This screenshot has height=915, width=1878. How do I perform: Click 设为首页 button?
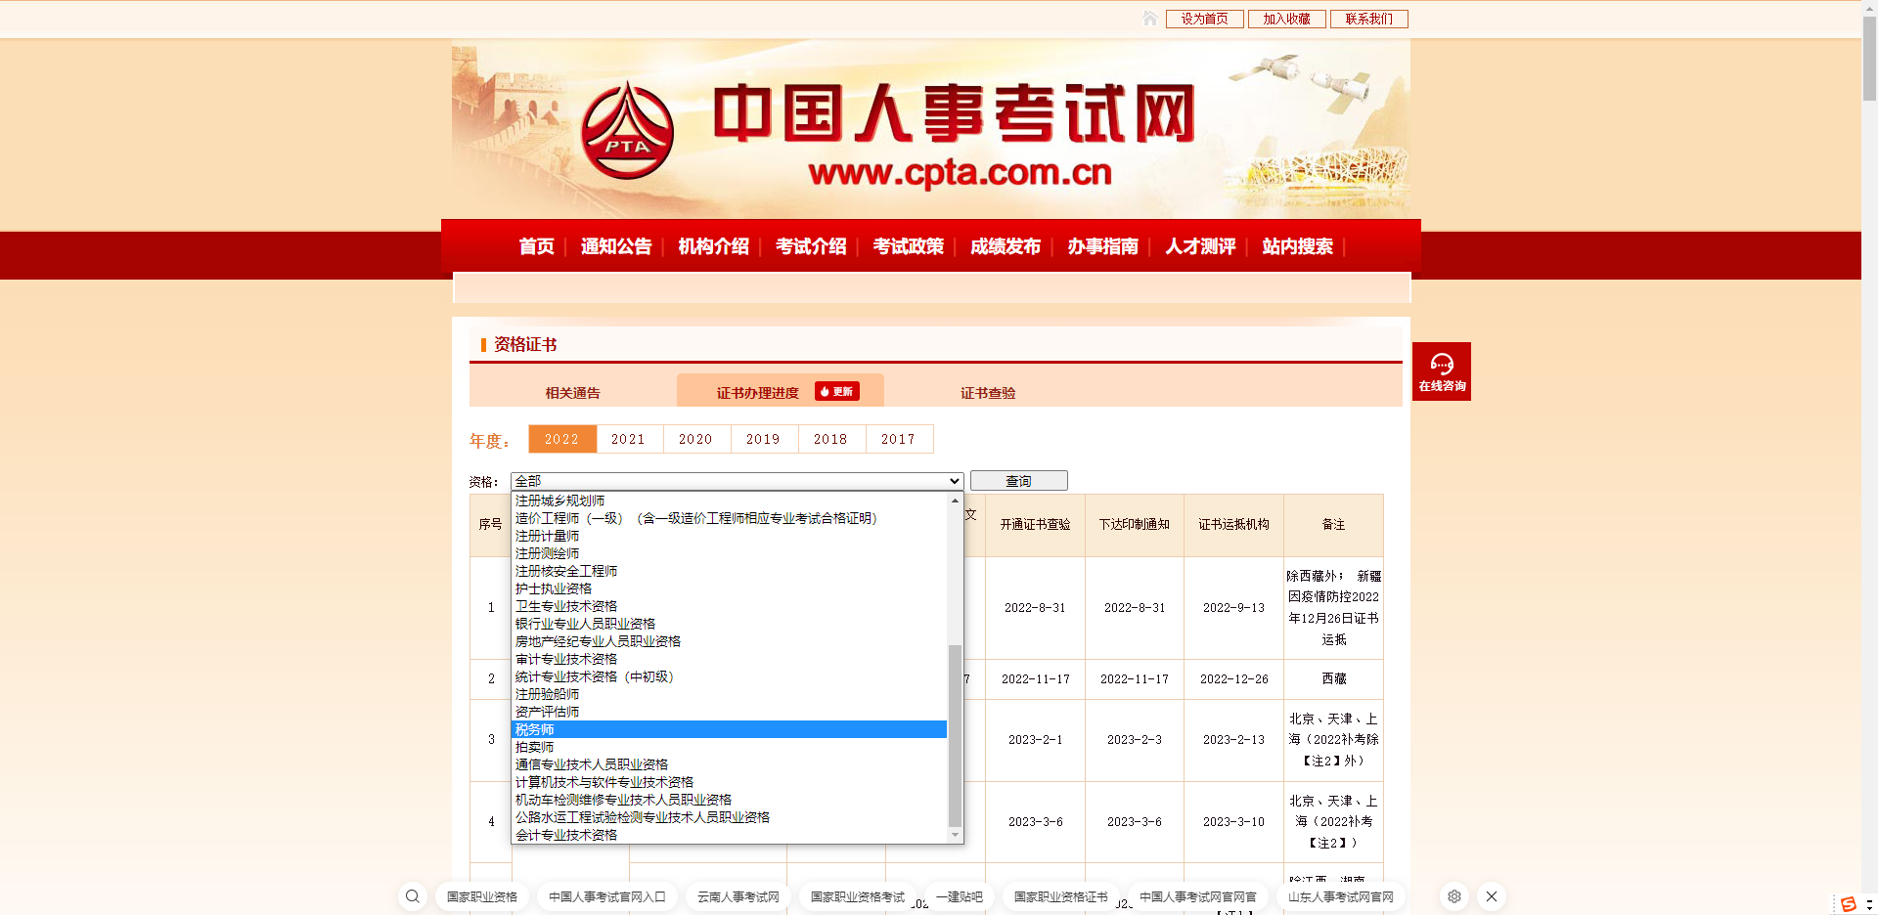(1205, 19)
